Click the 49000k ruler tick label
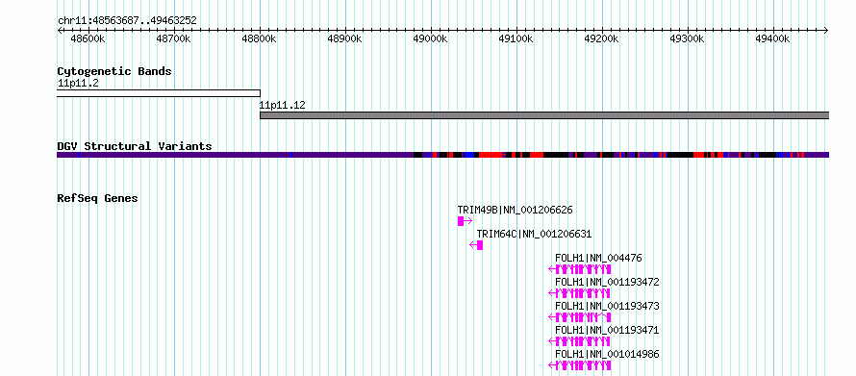The width and height of the screenshot is (856, 376). [430, 39]
